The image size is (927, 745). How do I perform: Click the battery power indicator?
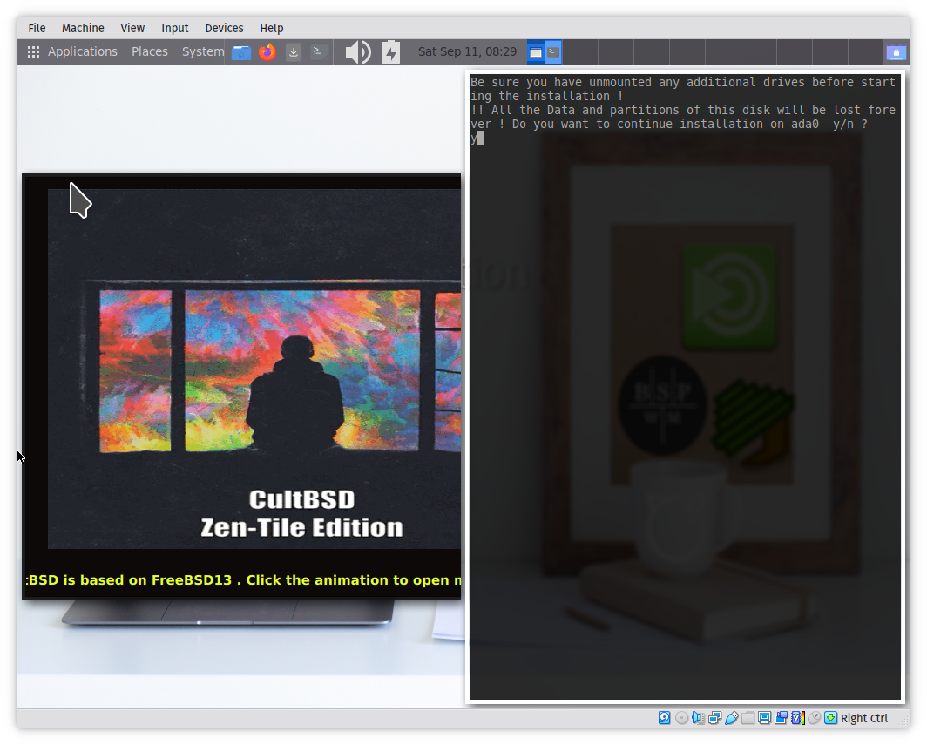[x=391, y=52]
